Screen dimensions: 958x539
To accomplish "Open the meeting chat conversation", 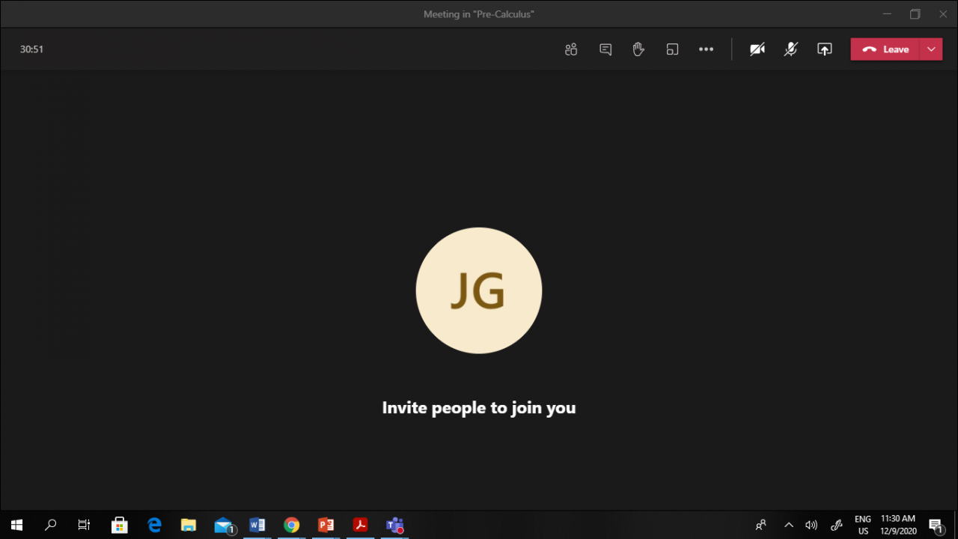I will (x=605, y=49).
